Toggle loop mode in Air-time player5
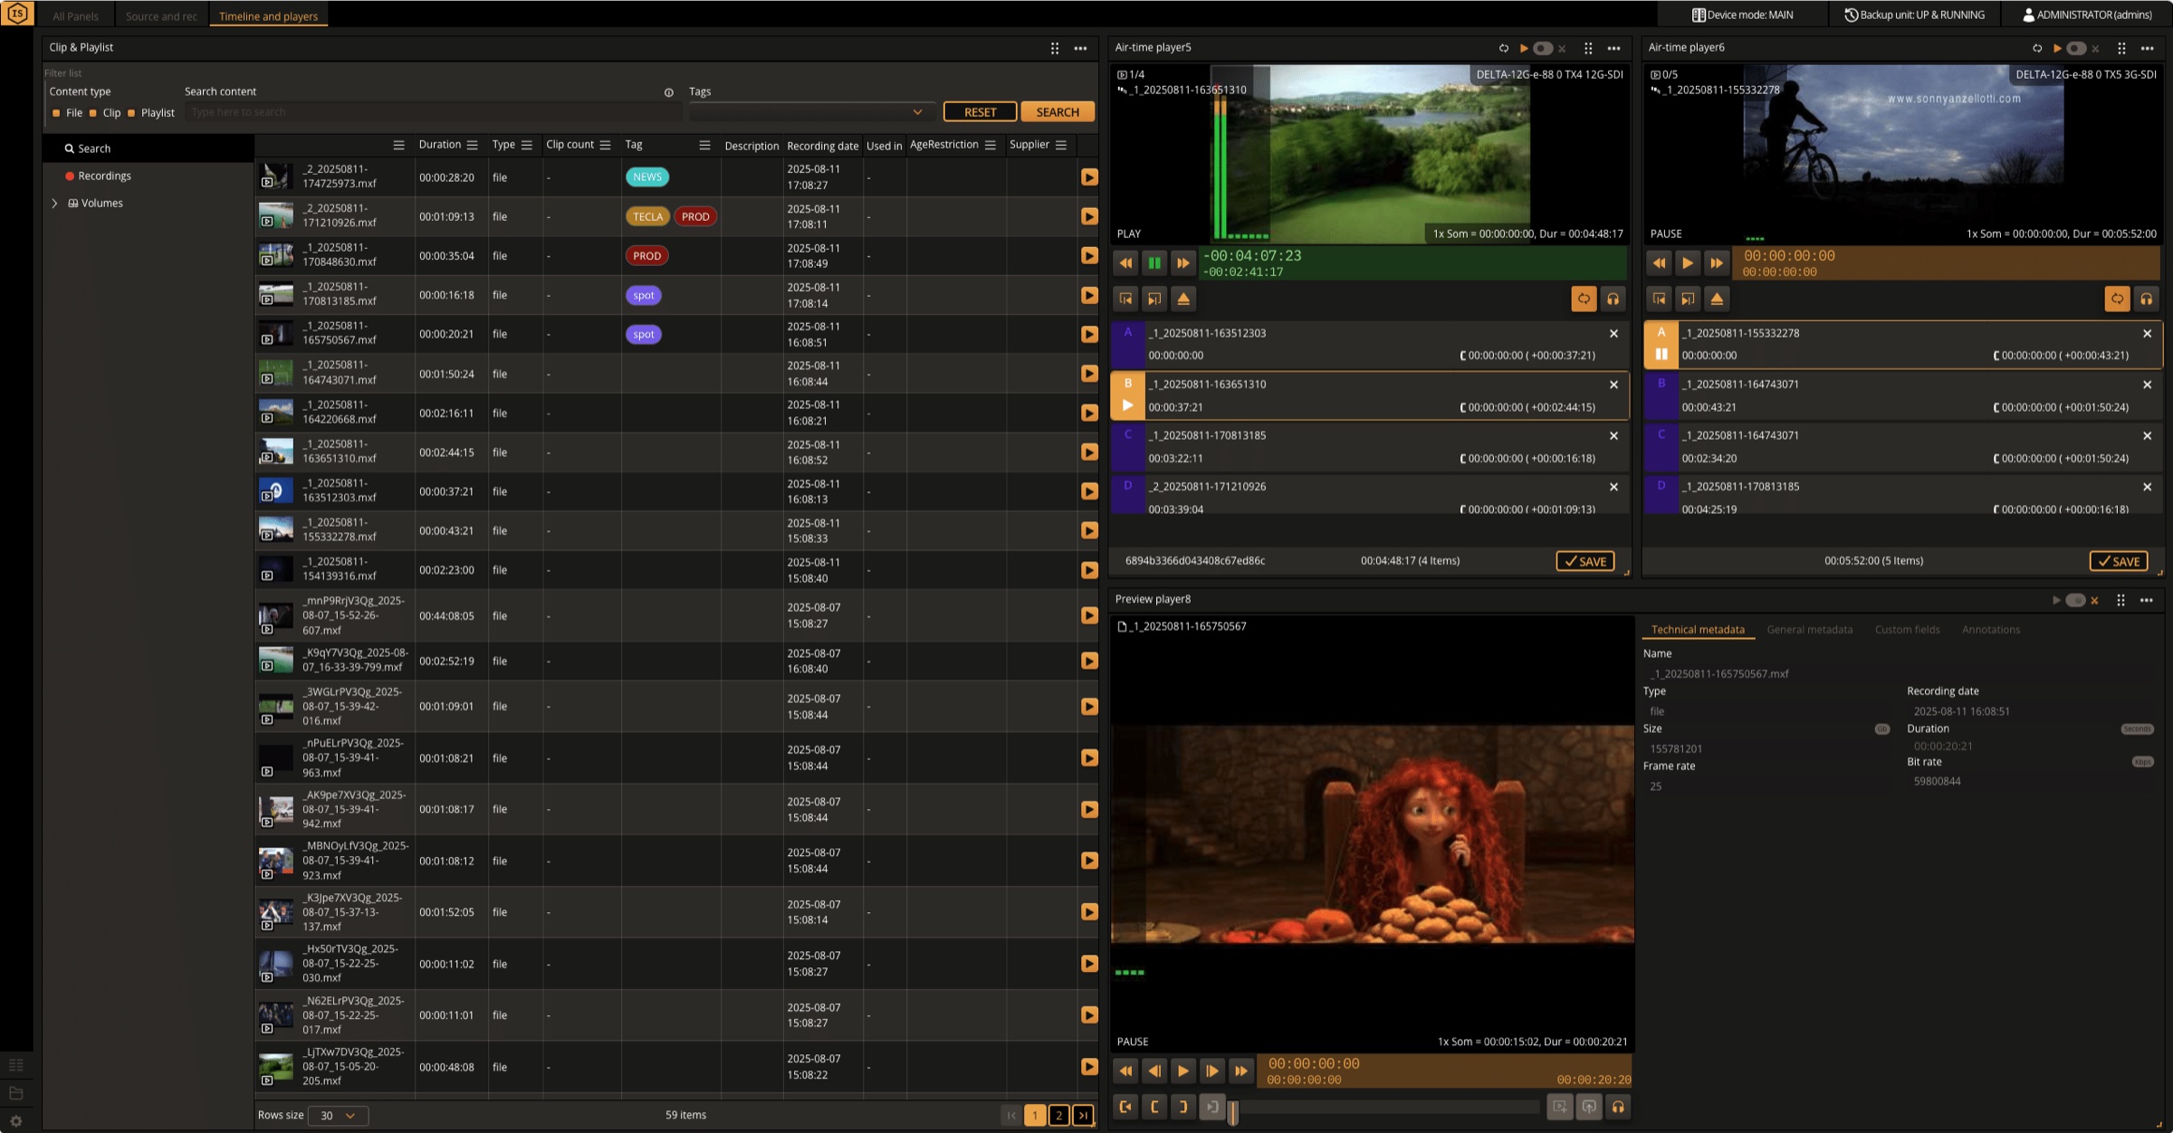This screenshot has width=2173, height=1133. [1584, 299]
